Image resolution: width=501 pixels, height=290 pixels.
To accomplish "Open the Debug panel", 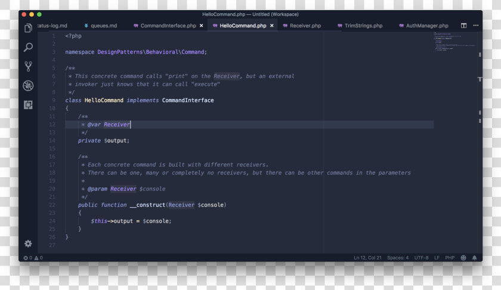I will tap(28, 86).
